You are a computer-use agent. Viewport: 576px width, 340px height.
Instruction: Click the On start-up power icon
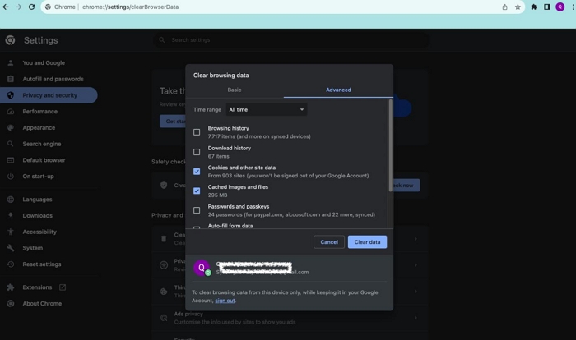[11, 176]
